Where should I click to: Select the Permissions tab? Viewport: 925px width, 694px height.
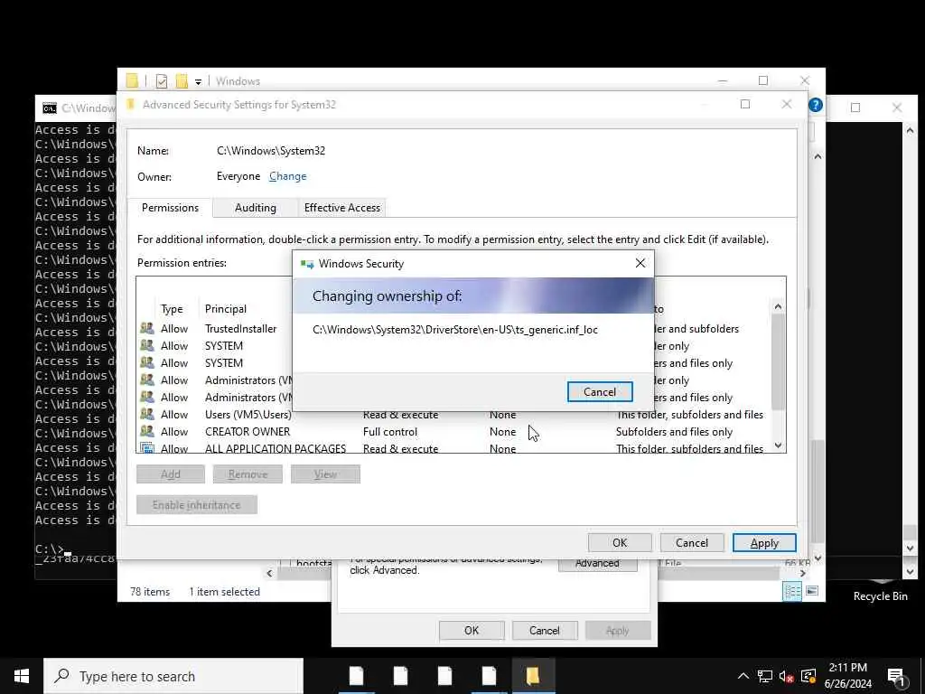point(170,208)
